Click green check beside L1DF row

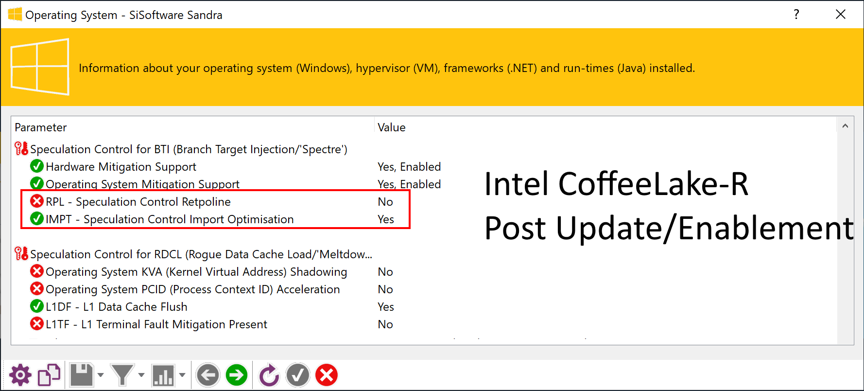(37, 306)
